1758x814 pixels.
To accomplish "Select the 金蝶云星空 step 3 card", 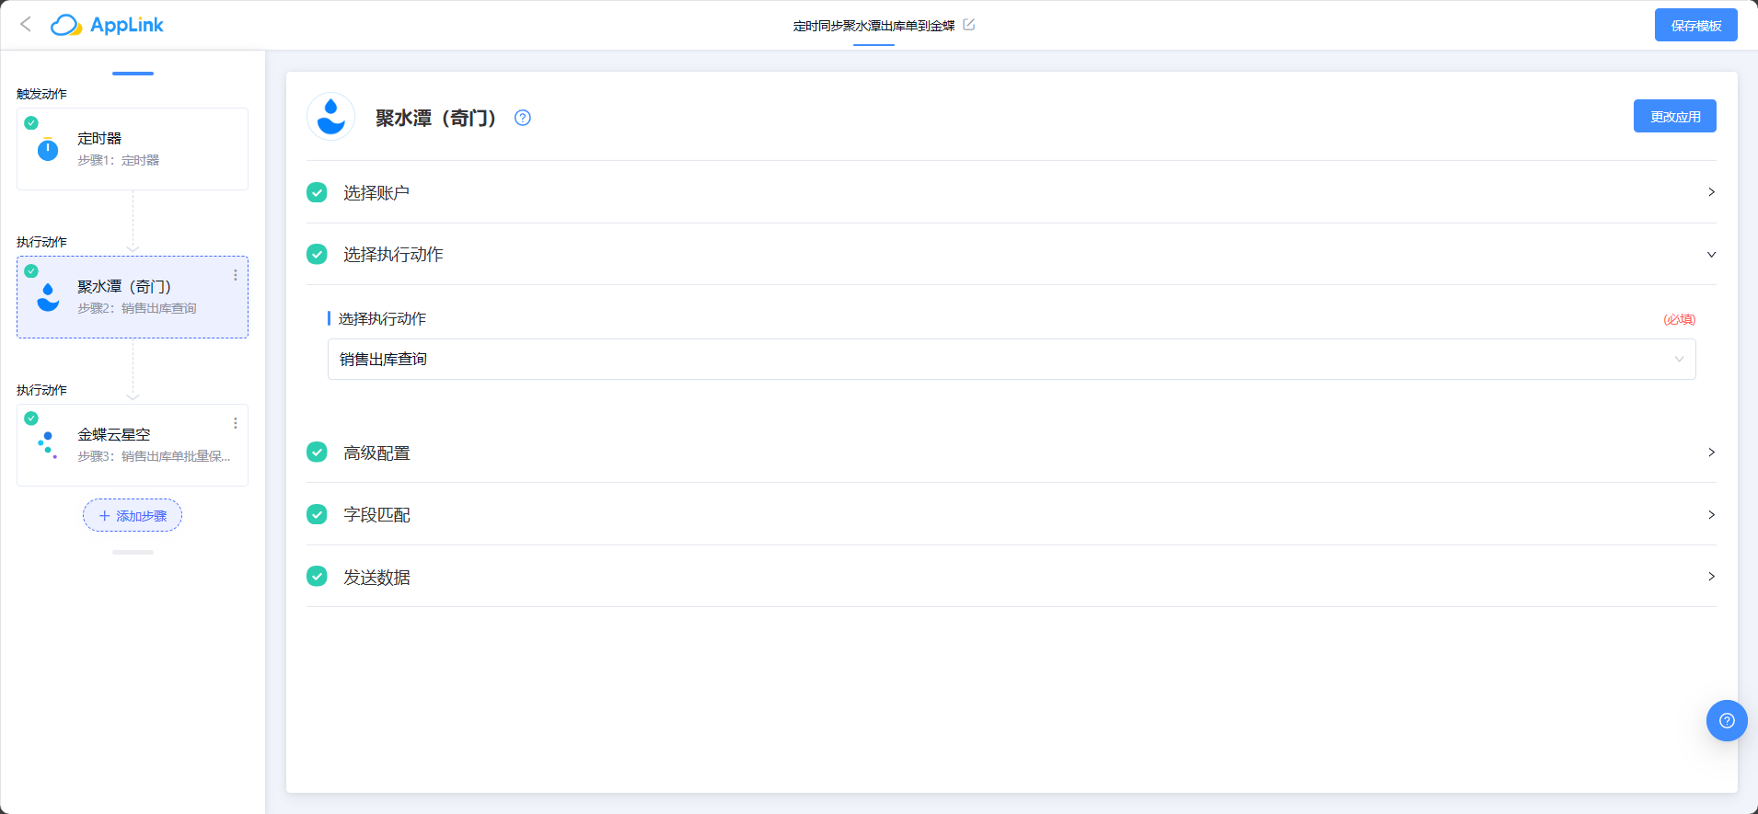I will [x=133, y=445].
